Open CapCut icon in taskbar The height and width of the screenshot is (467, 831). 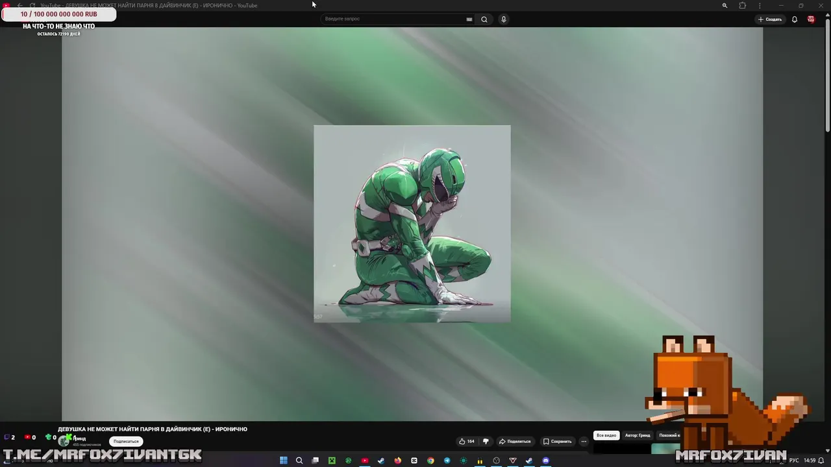414,461
